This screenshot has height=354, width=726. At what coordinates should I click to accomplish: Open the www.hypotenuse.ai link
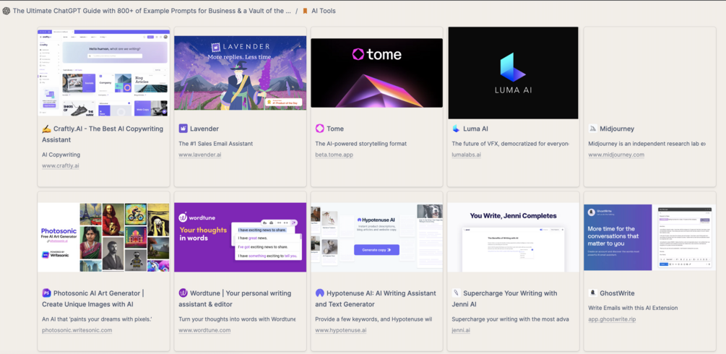[341, 330]
